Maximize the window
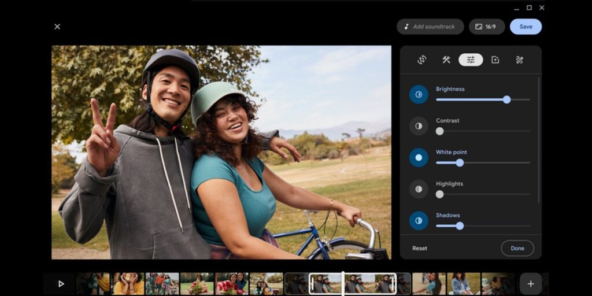The height and width of the screenshot is (296, 592). click(529, 8)
